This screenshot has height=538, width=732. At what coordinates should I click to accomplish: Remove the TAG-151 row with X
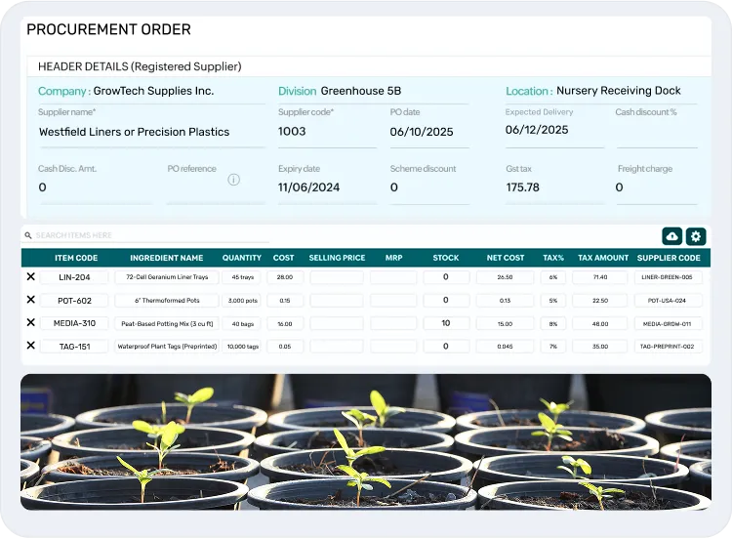coord(31,345)
